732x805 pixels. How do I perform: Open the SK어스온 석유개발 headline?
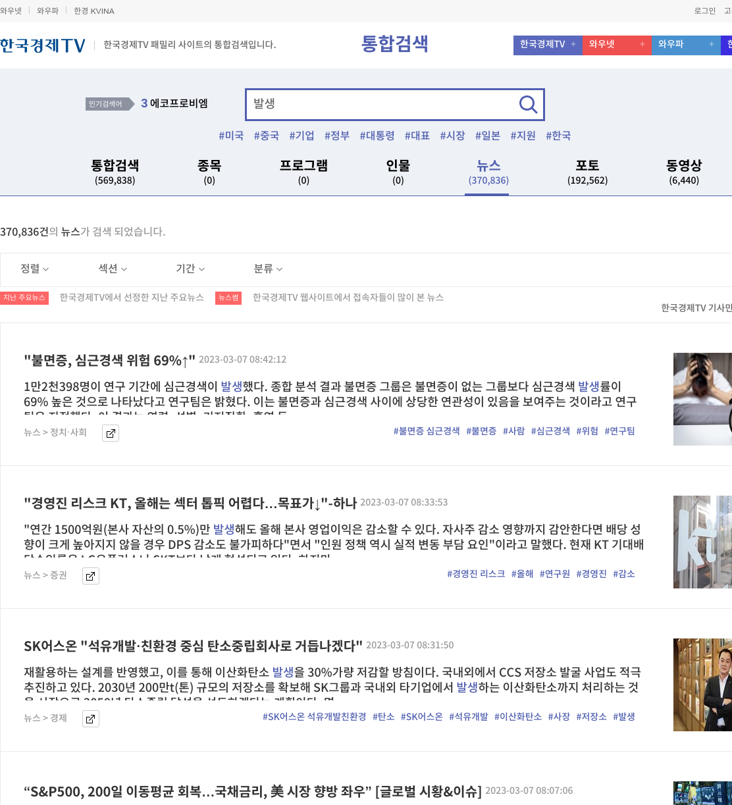click(194, 646)
